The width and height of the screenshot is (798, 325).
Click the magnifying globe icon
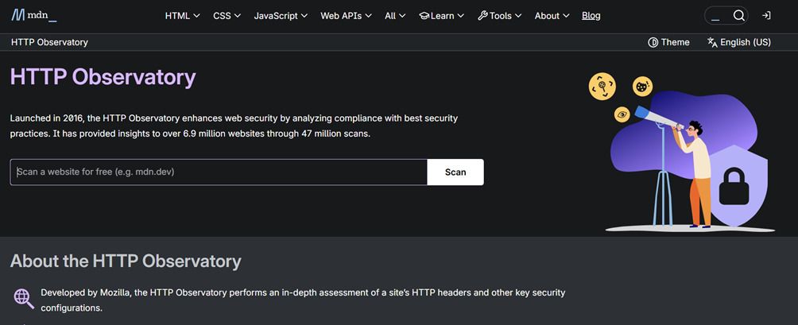pos(24,298)
